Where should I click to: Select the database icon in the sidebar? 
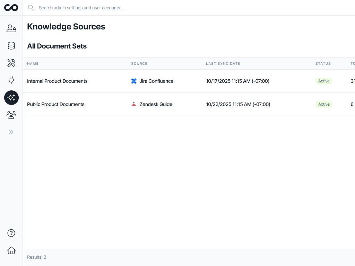[11, 45]
